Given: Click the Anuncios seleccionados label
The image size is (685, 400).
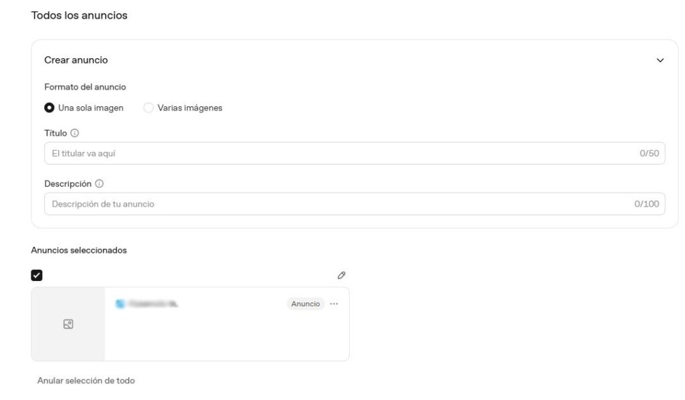Looking at the screenshot, I should coord(79,250).
